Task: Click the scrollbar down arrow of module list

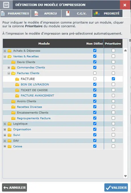Action: click(x=125, y=176)
